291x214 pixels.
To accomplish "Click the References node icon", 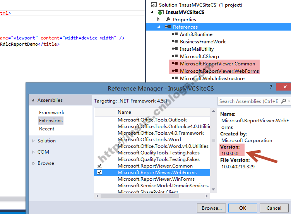I will click(168, 27).
